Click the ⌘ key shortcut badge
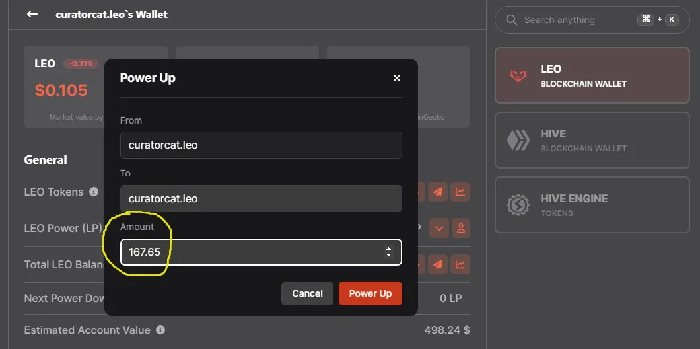Screen dimensions: 700x349 pos(646,19)
